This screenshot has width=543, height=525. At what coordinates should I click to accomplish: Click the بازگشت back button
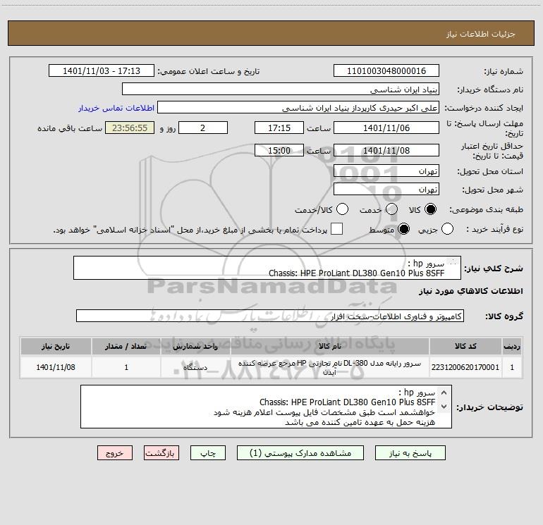pyautogui.click(x=161, y=453)
